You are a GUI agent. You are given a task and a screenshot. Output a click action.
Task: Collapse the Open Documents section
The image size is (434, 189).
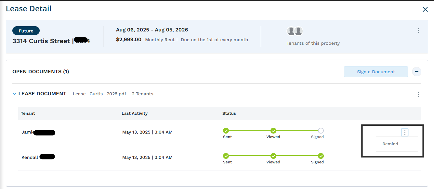[x=417, y=72]
